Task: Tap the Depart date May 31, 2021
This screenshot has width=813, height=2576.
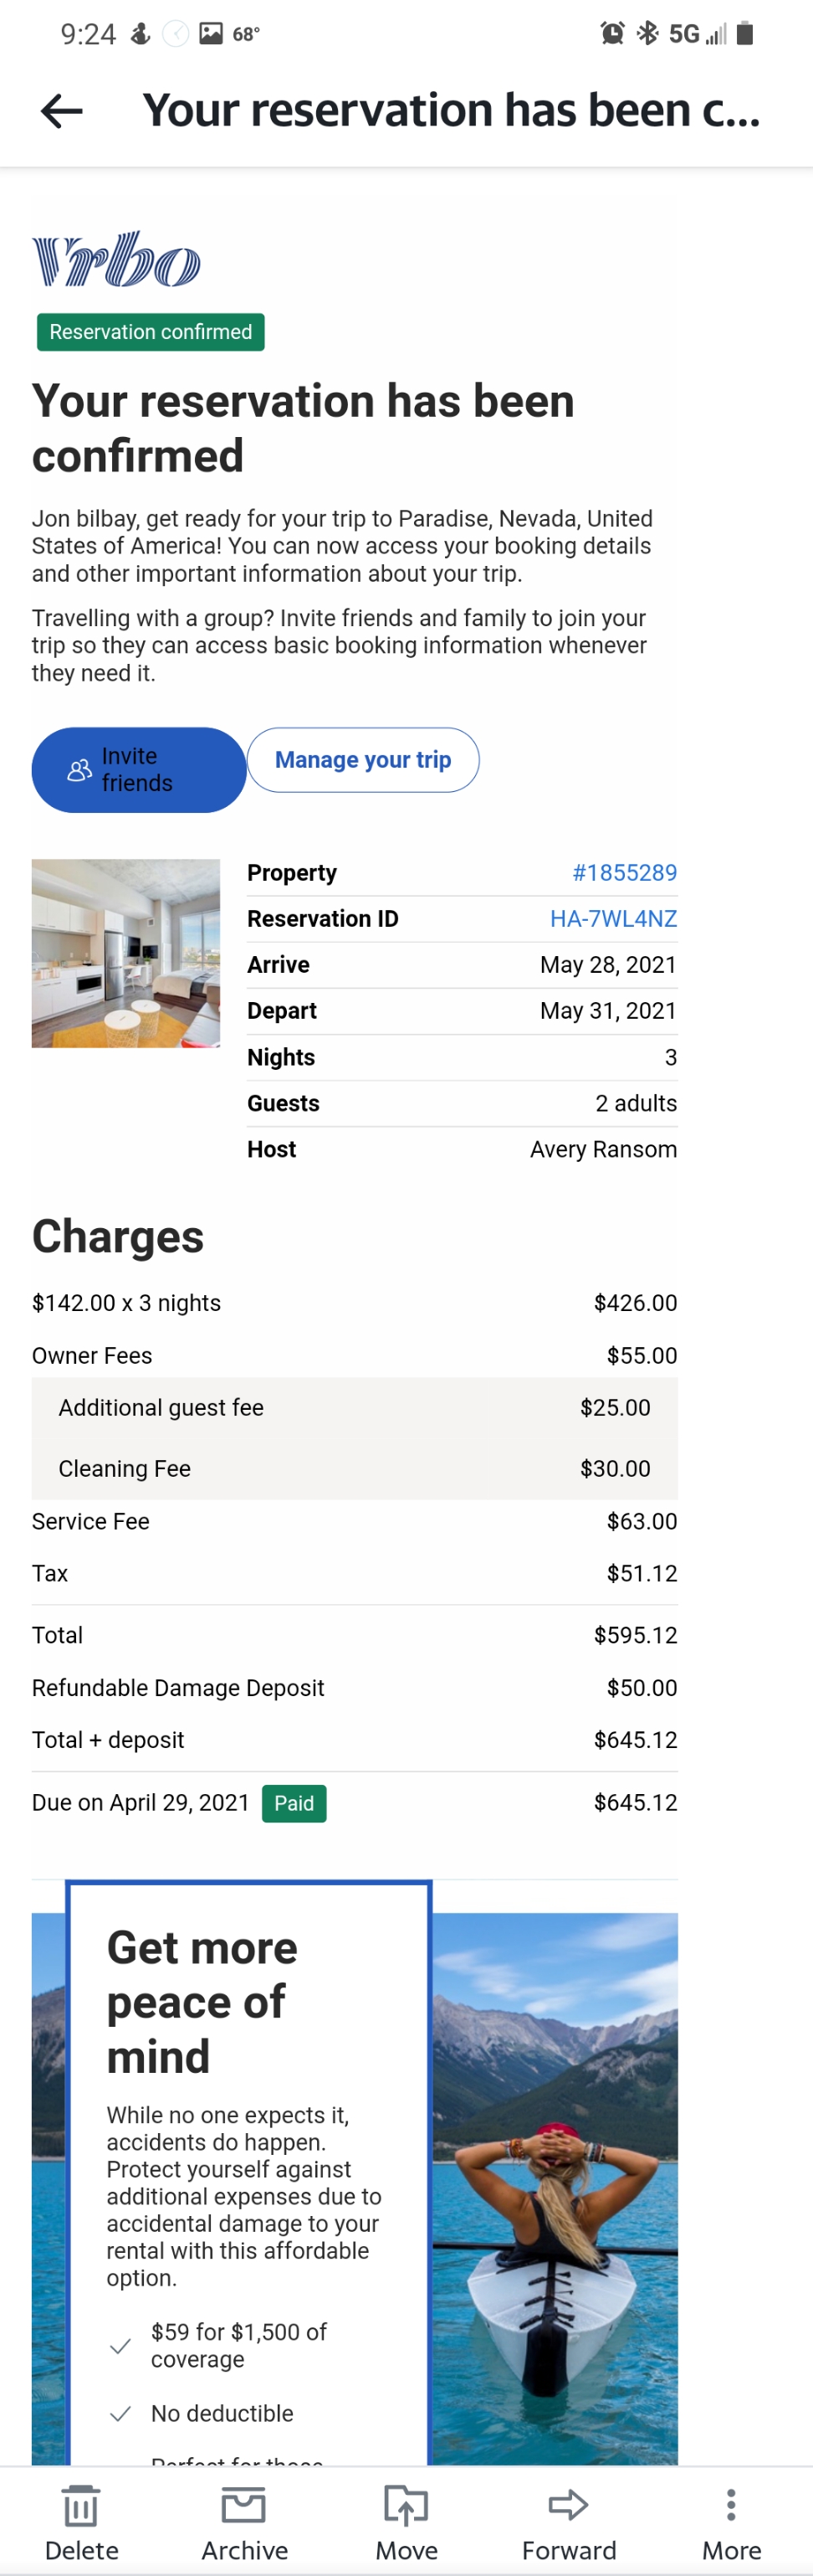Action: coord(608,1011)
